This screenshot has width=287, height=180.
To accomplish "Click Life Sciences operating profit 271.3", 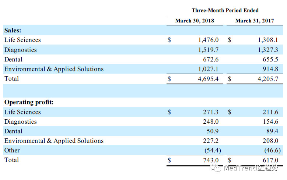I will tap(211, 112).
